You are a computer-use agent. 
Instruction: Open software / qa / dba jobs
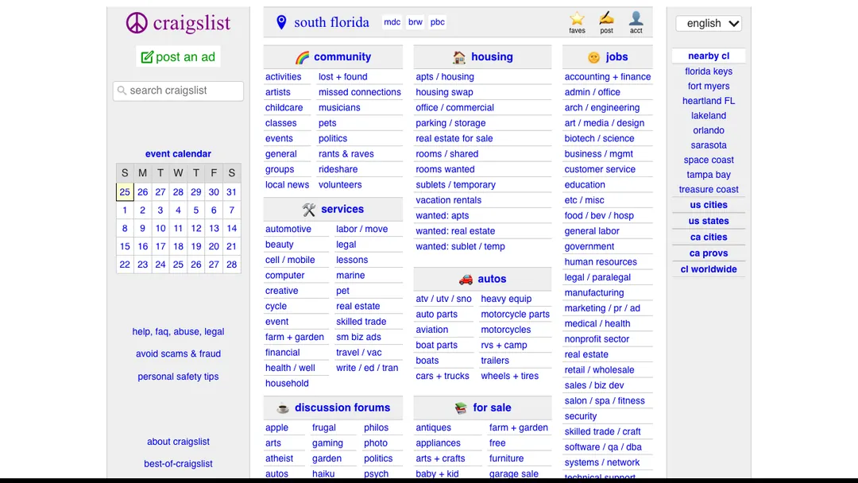[x=603, y=447]
